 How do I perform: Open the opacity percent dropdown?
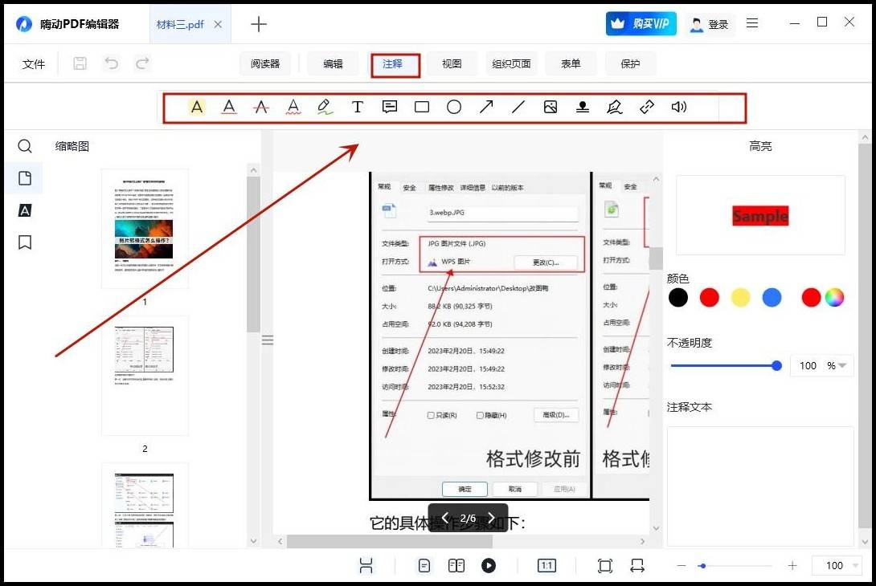pyautogui.click(x=842, y=365)
